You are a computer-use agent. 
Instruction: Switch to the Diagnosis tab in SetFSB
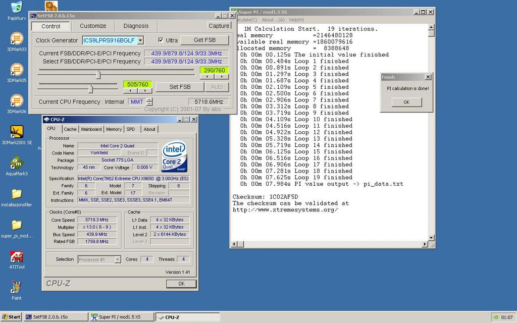click(x=136, y=26)
